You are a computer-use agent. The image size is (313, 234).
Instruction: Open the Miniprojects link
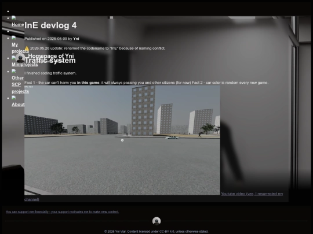coord(24,65)
